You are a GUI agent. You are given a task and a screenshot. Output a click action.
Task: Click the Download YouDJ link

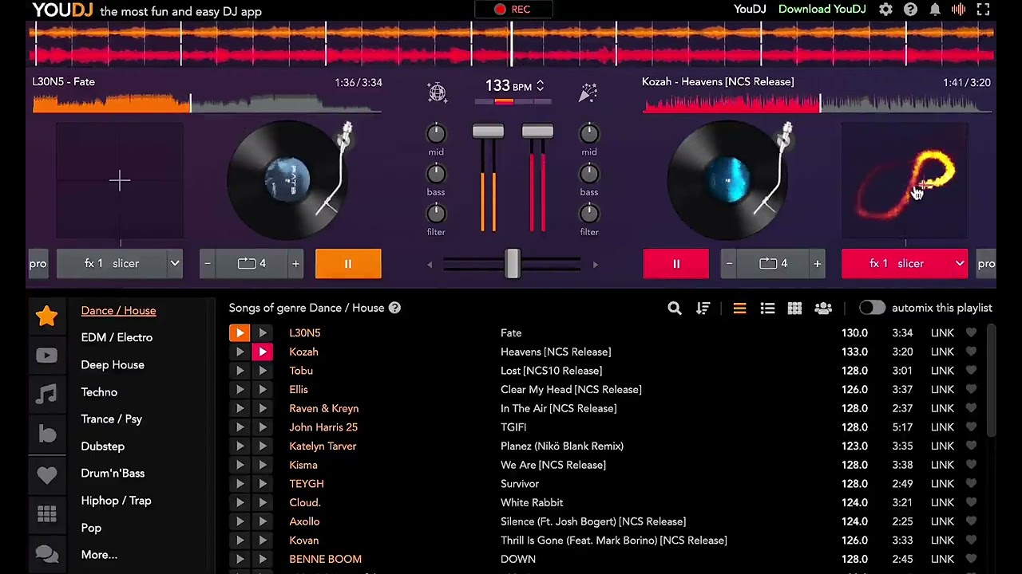pos(822,10)
